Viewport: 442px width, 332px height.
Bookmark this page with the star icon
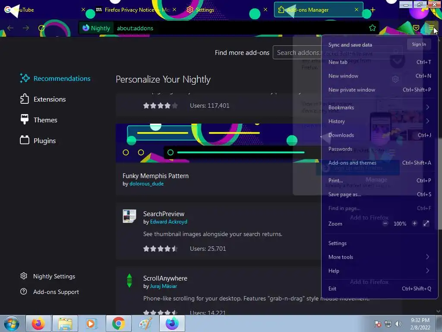coord(373,28)
